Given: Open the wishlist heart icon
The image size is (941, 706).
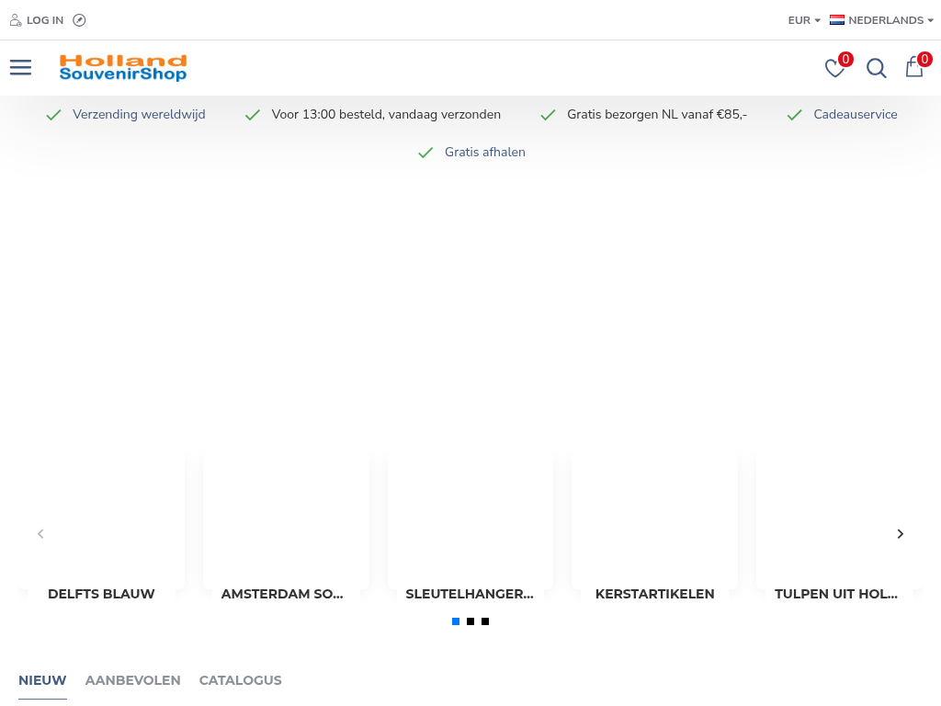Looking at the screenshot, I should click(834, 68).
